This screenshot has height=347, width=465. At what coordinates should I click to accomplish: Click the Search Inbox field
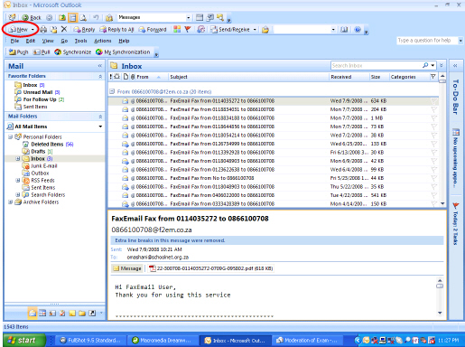[377, 65]
